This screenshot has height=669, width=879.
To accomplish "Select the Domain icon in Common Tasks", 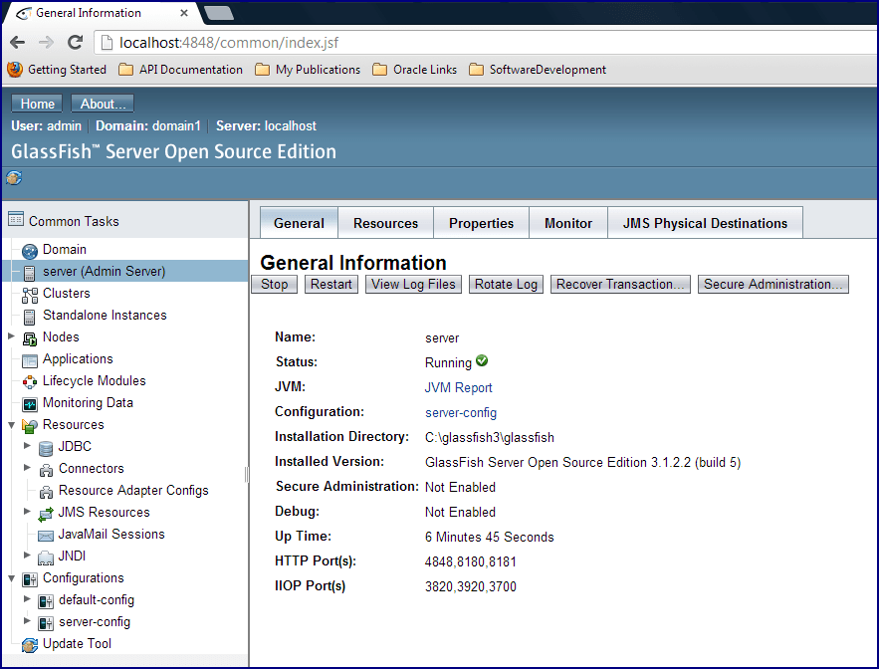I will (x=29, y=249).
